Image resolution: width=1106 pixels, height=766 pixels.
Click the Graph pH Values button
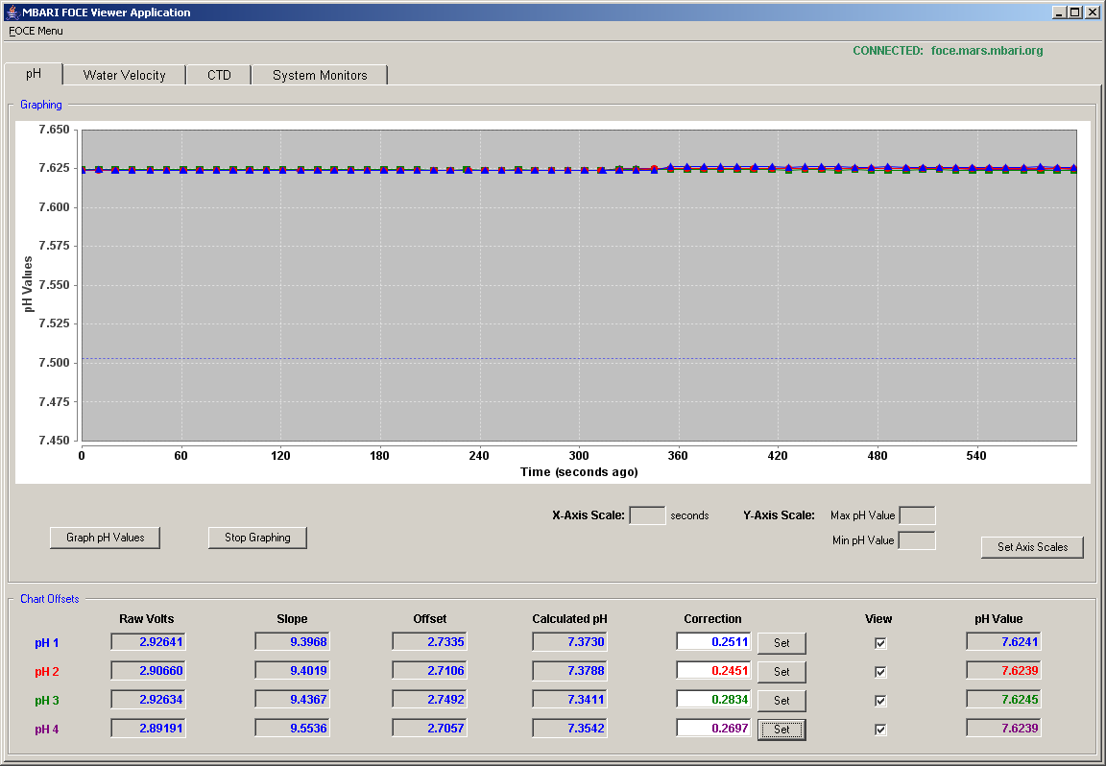(105, 538)
